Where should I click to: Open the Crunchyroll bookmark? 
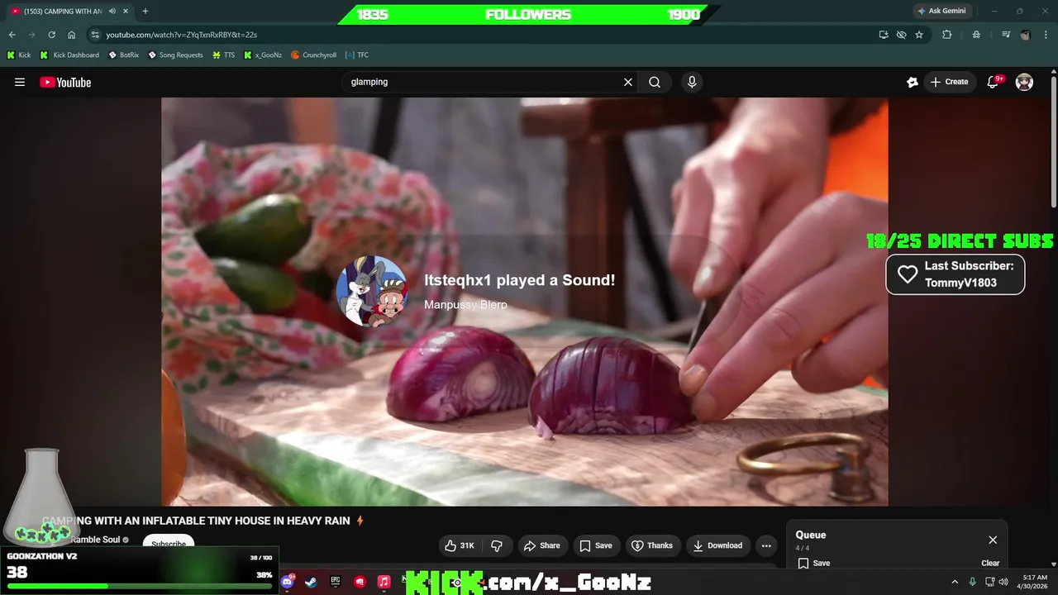313,55
